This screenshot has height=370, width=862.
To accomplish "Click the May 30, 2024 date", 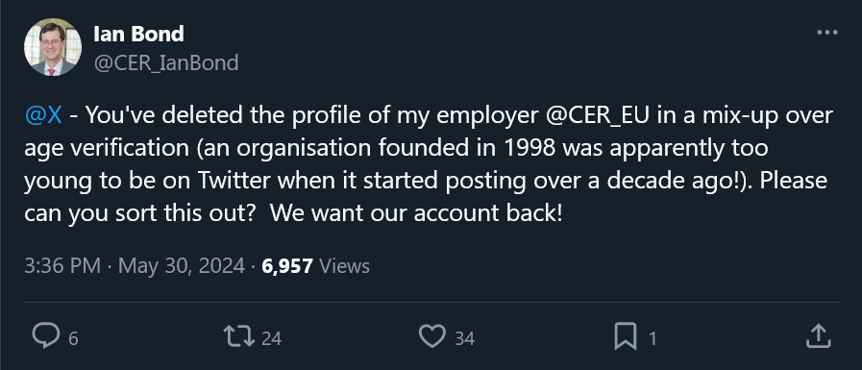I will [182, 266].
